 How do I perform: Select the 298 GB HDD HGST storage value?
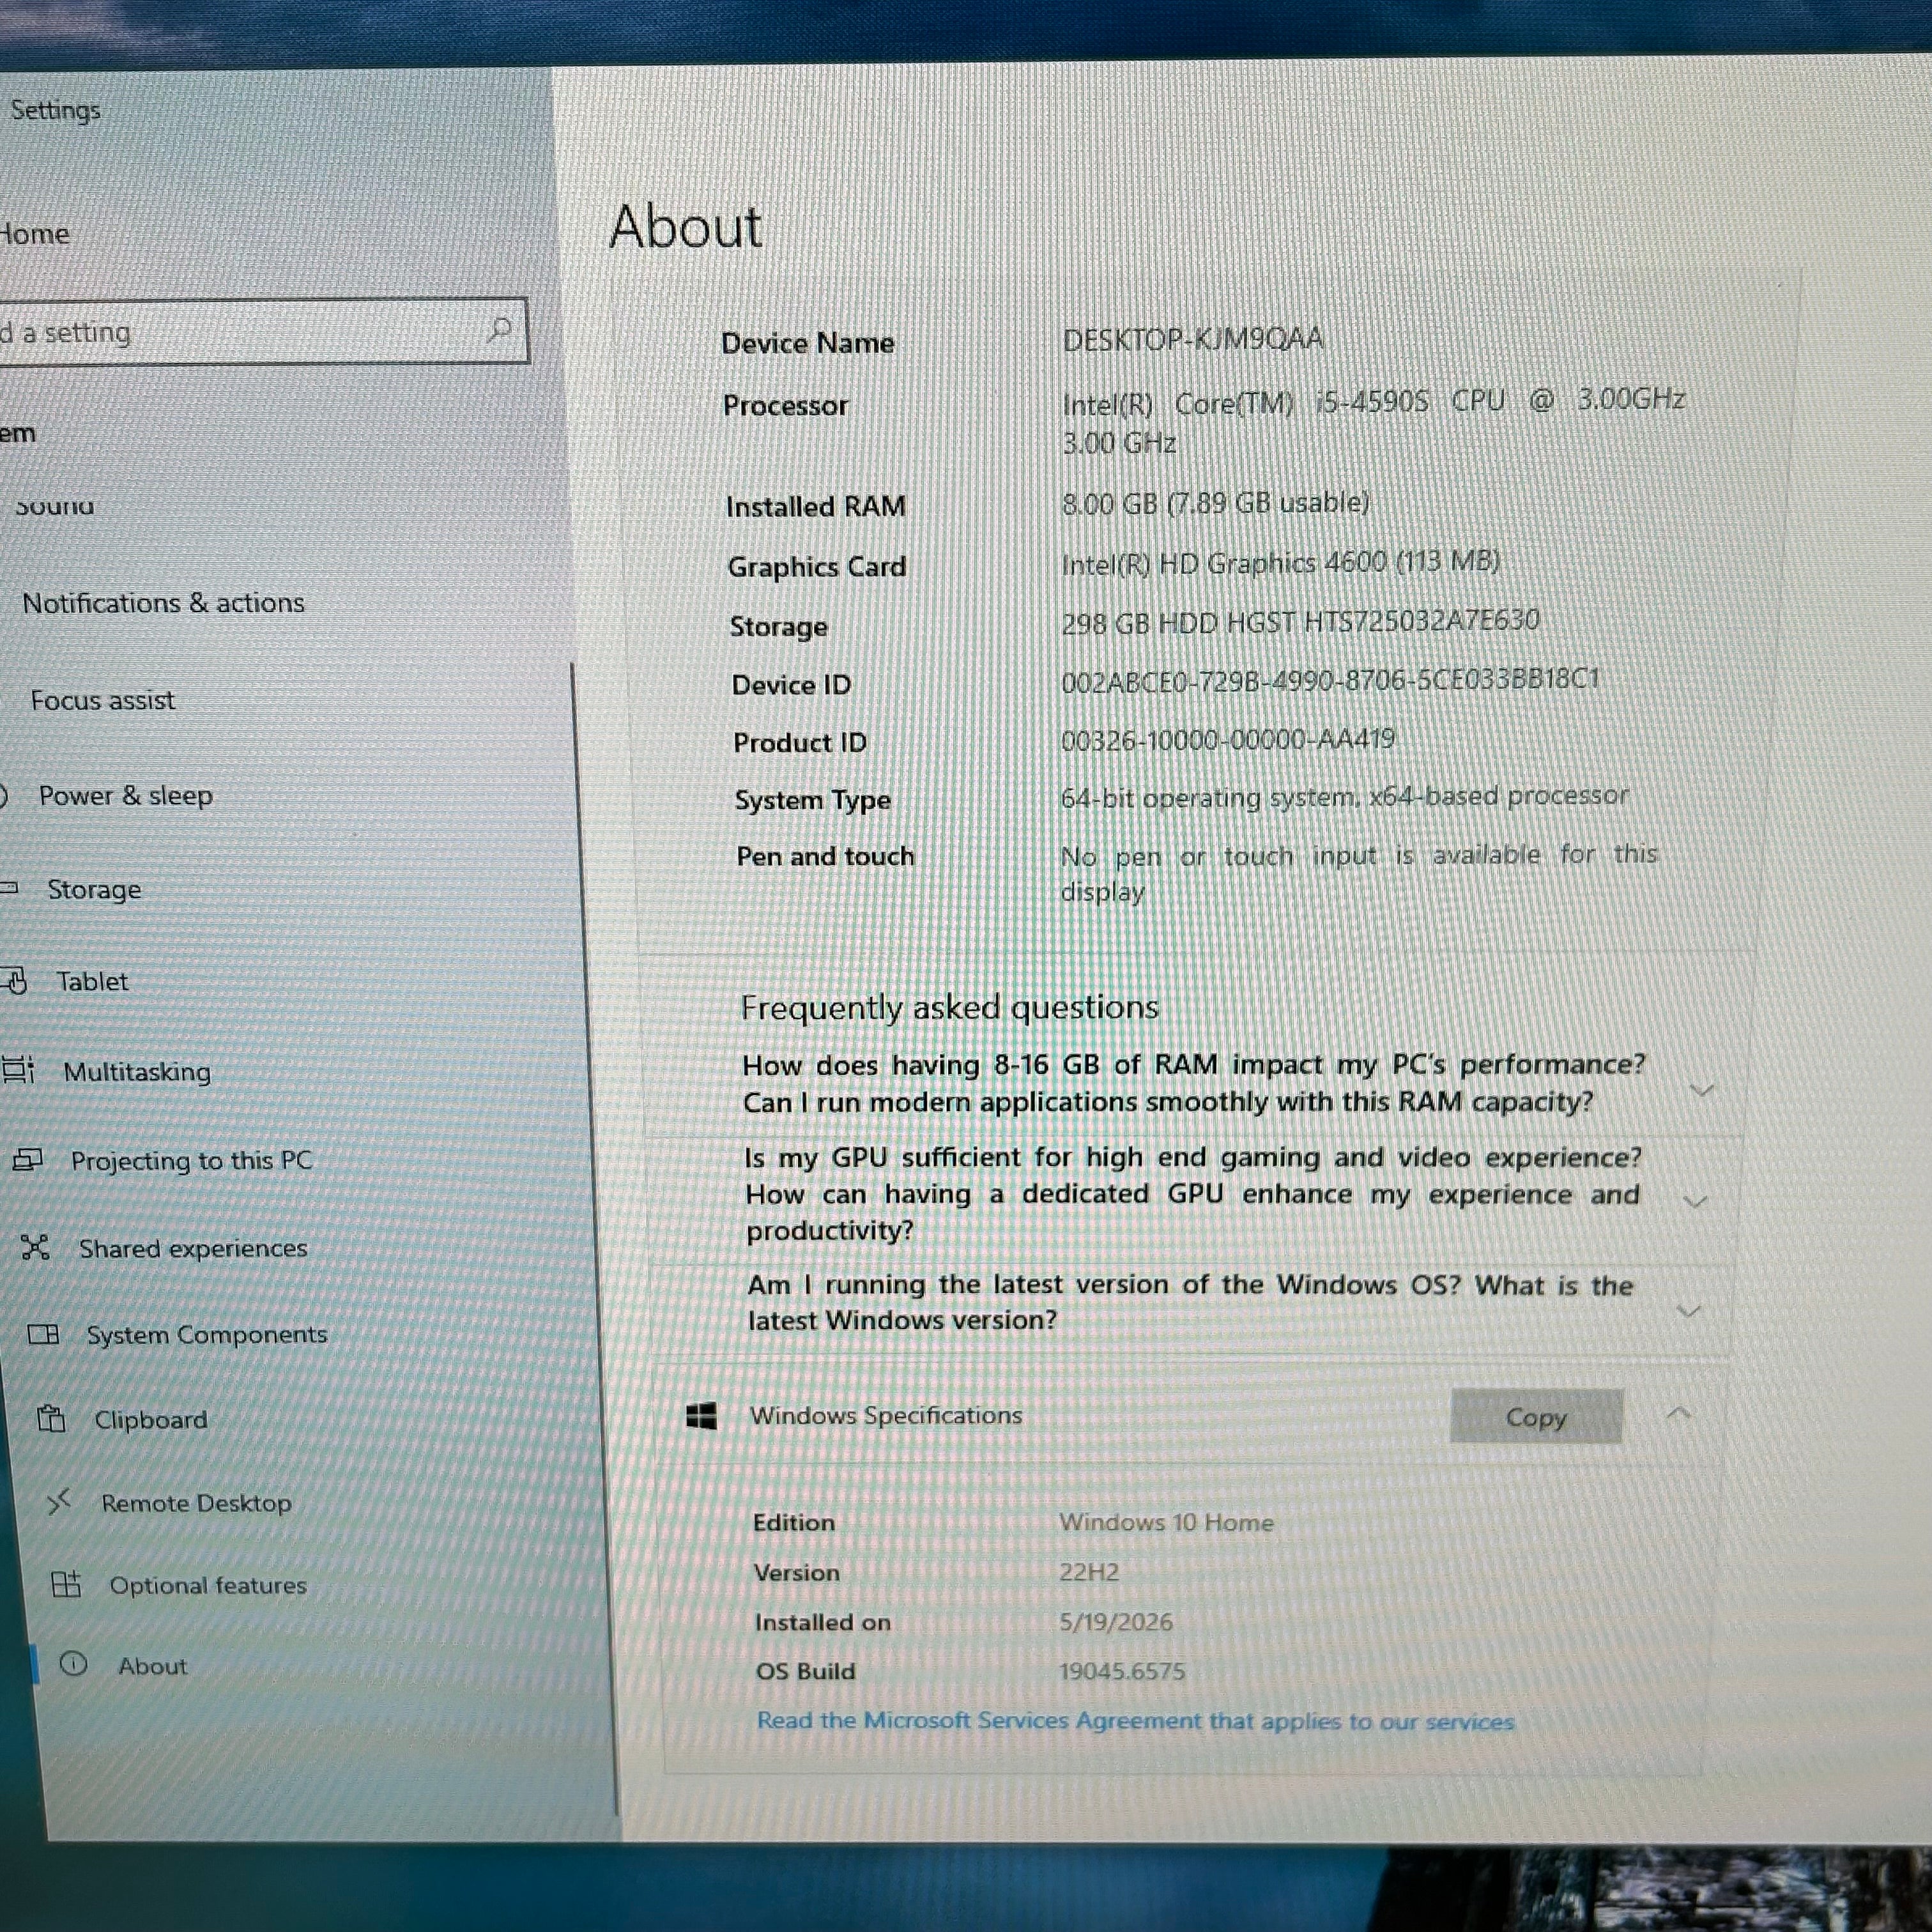1300,622
